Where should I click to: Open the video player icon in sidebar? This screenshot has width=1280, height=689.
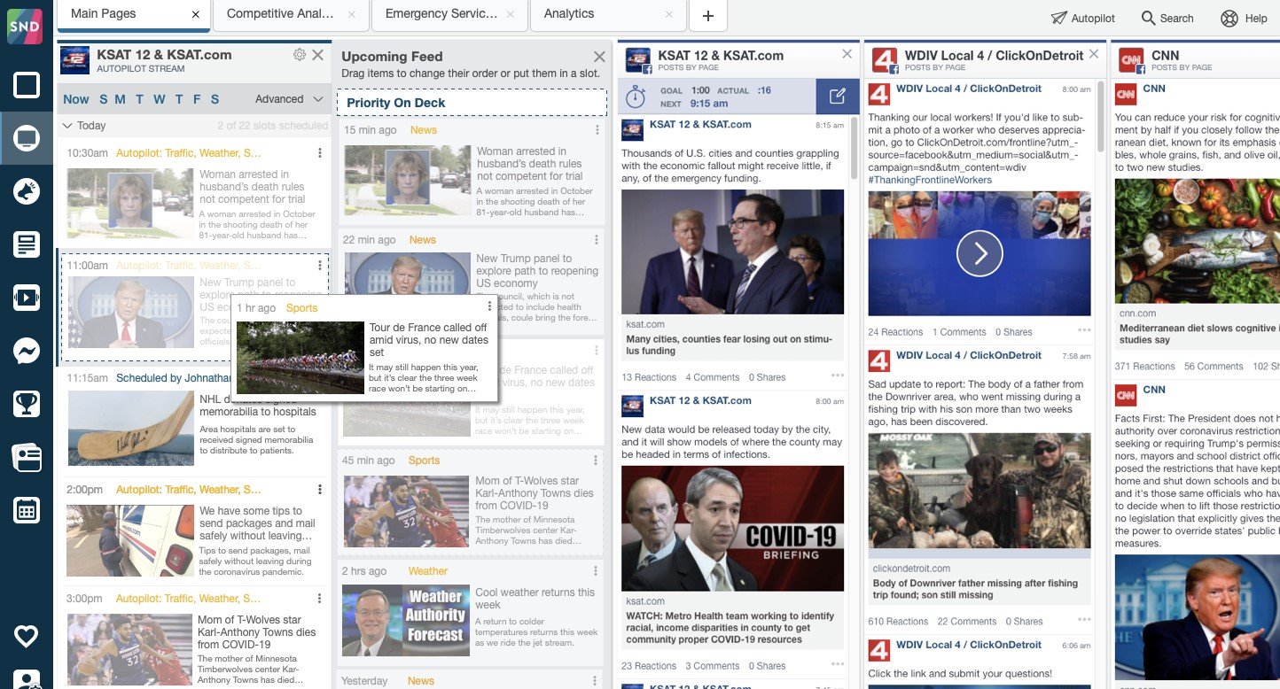pyautogui.click(x=27, y=298)
